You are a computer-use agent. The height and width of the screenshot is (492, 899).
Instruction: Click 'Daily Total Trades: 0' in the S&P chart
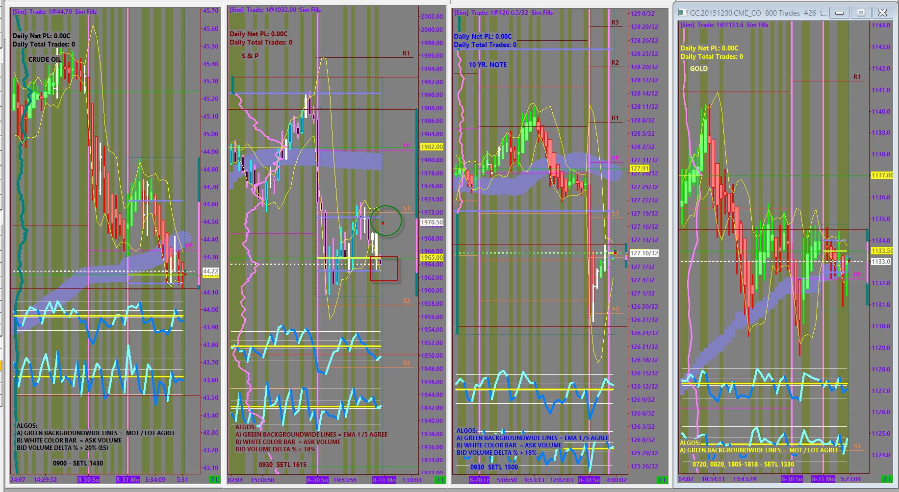[x=261, y=42]
